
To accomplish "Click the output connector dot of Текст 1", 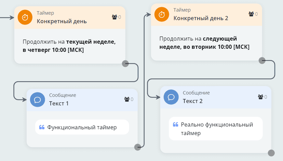I will click(x=138, y=147).
